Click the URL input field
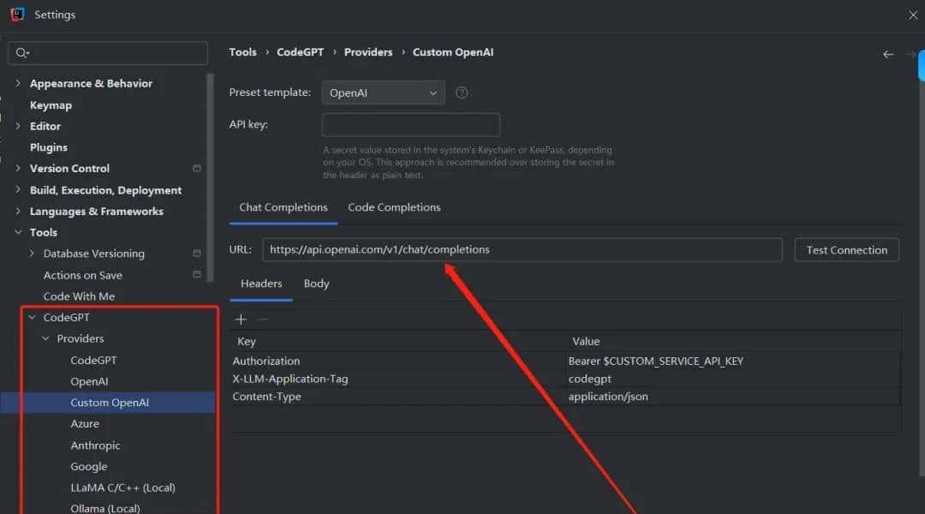This screenshot has width=925, height=514. (x=522, y=249)
